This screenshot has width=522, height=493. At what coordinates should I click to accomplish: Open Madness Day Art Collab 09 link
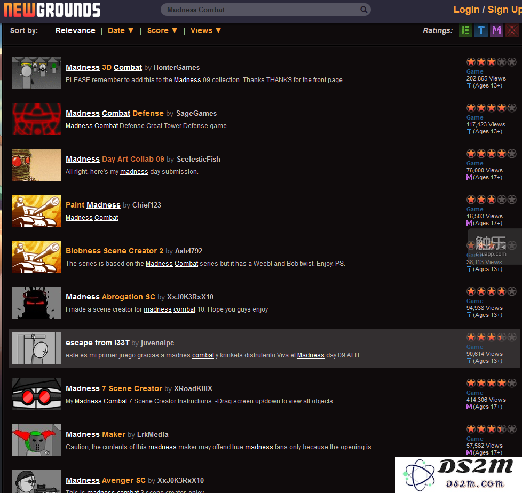115,159
